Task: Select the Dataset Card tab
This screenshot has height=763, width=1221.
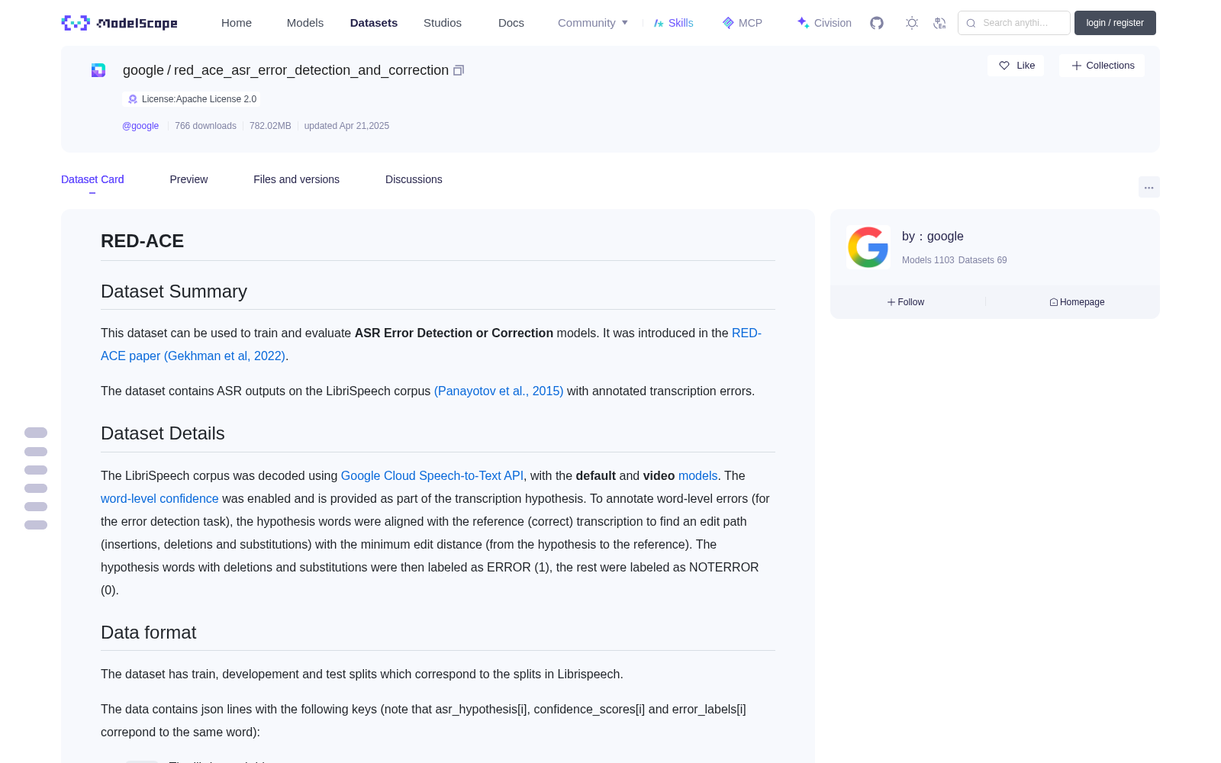Action: pos(92,179)
